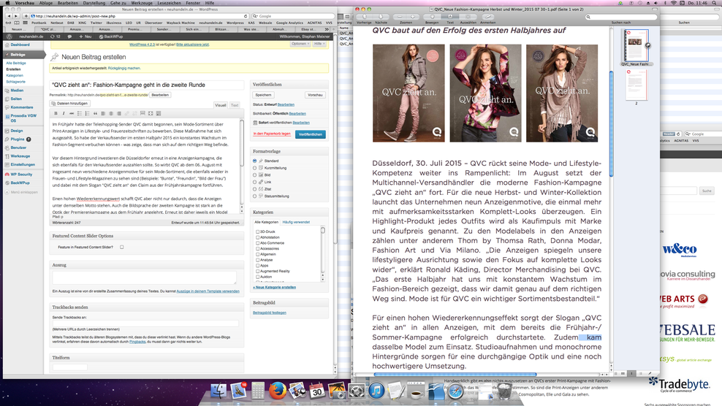Expand the Medien sidebar menu
The image size is (722, 406).
(23, 91)
